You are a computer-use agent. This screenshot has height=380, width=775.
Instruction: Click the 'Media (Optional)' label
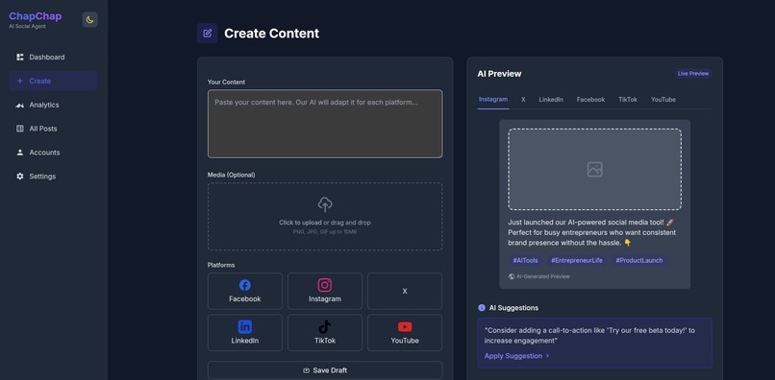coord(232,175)
